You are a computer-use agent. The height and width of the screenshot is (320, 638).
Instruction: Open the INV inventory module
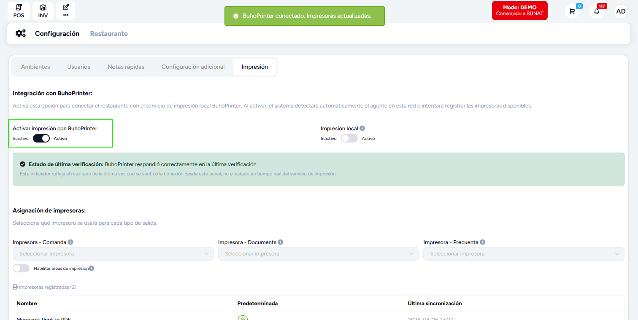tap(43, 11)
